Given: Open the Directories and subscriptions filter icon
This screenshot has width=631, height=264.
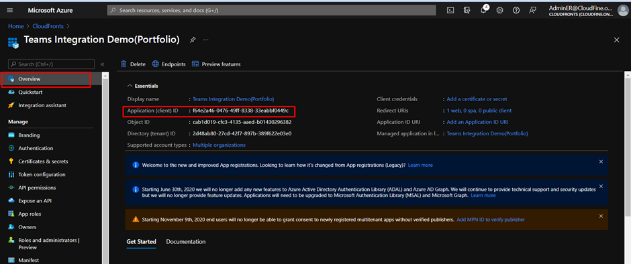Looking at the screenshot, I should tap(467, 11).
